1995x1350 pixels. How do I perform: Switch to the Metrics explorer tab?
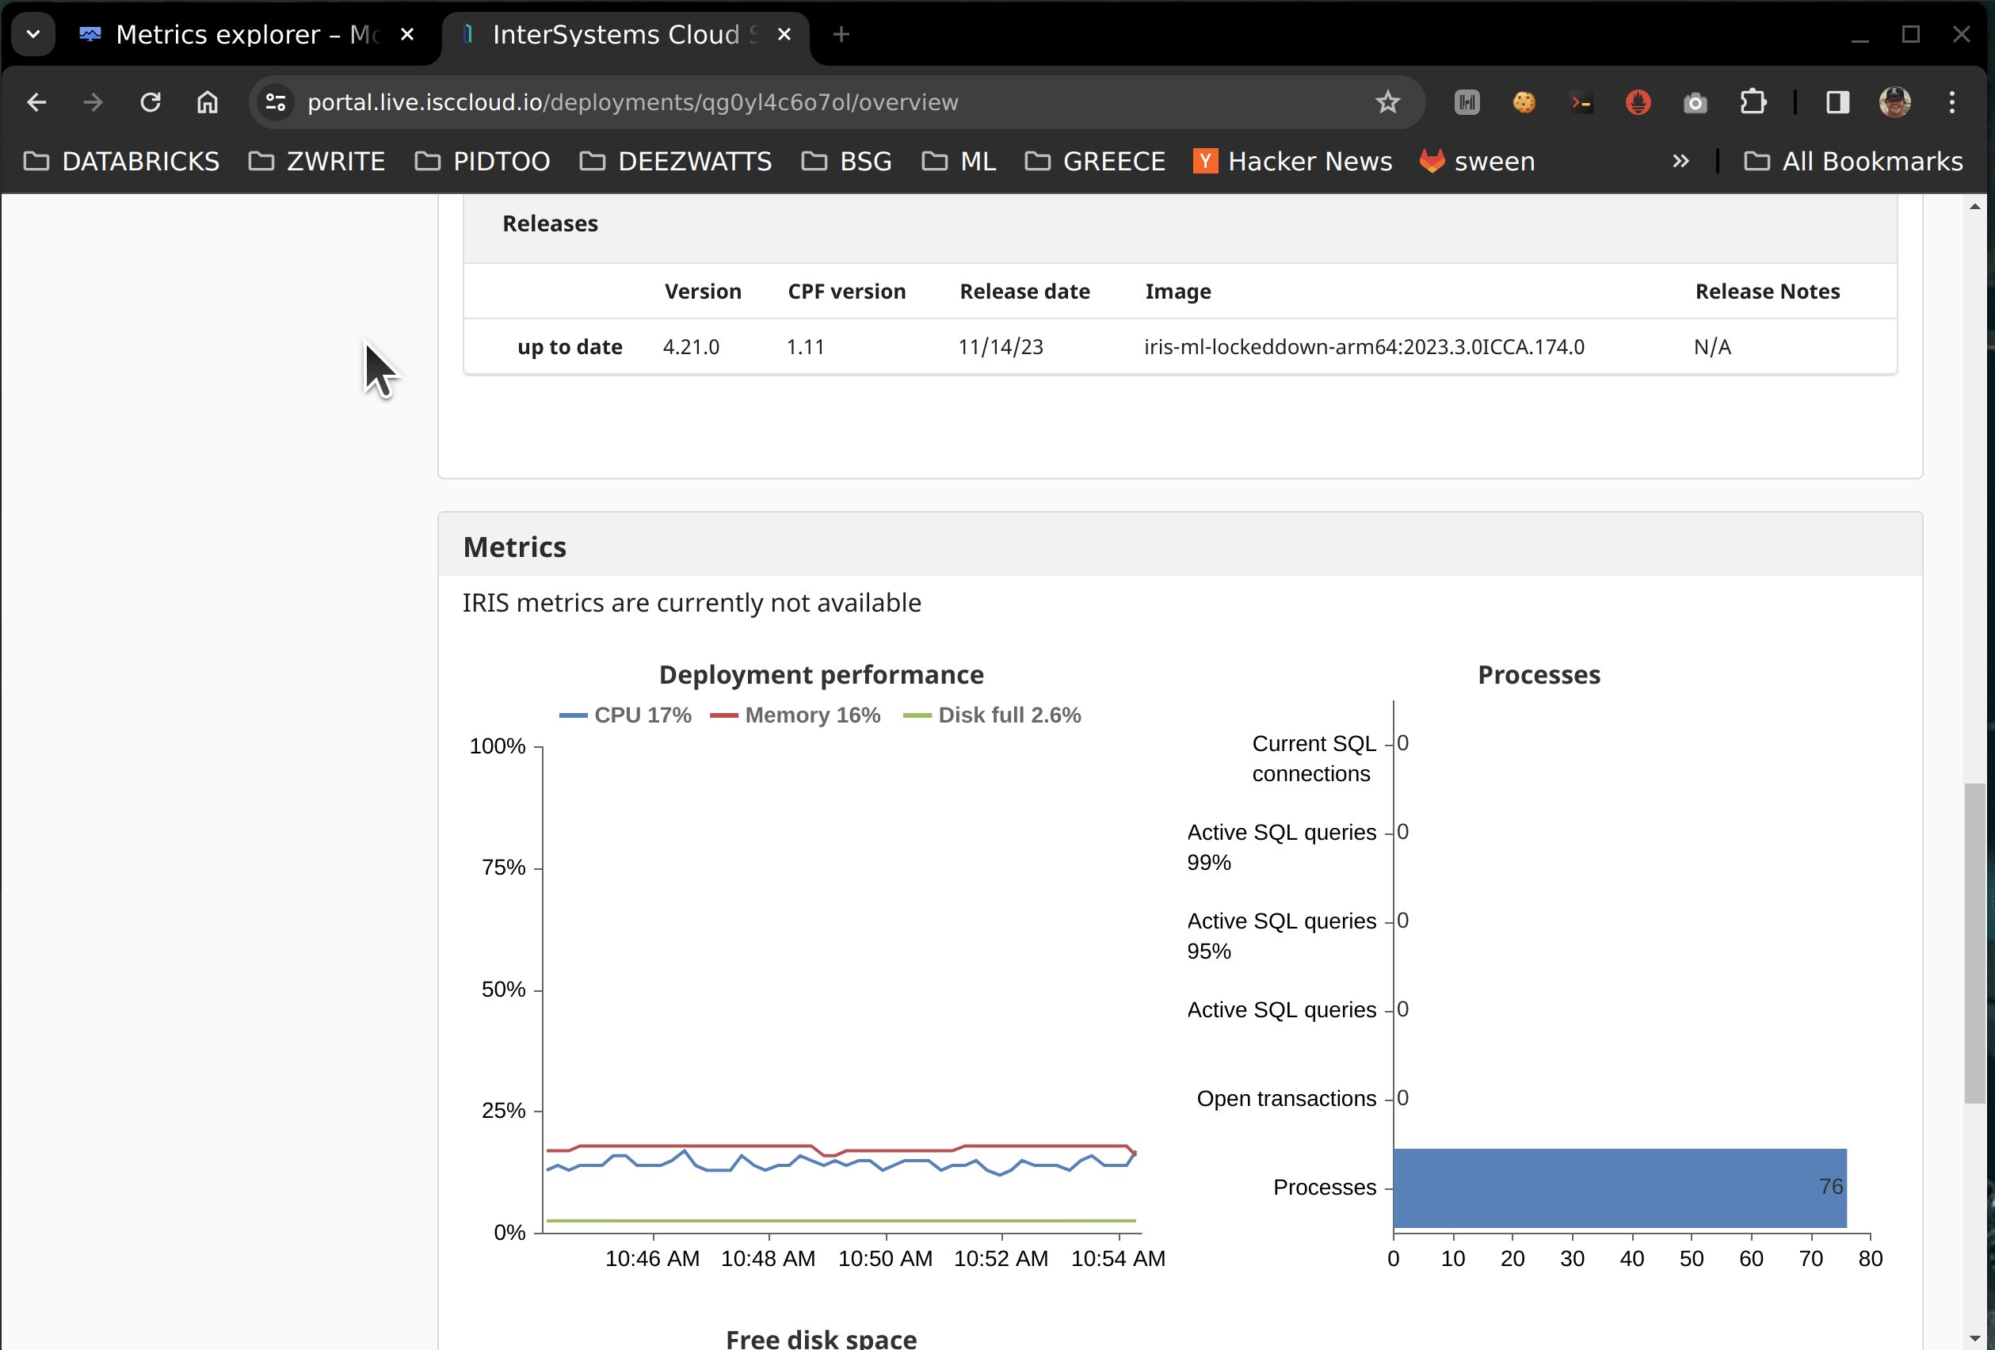[x=232, y=34]
